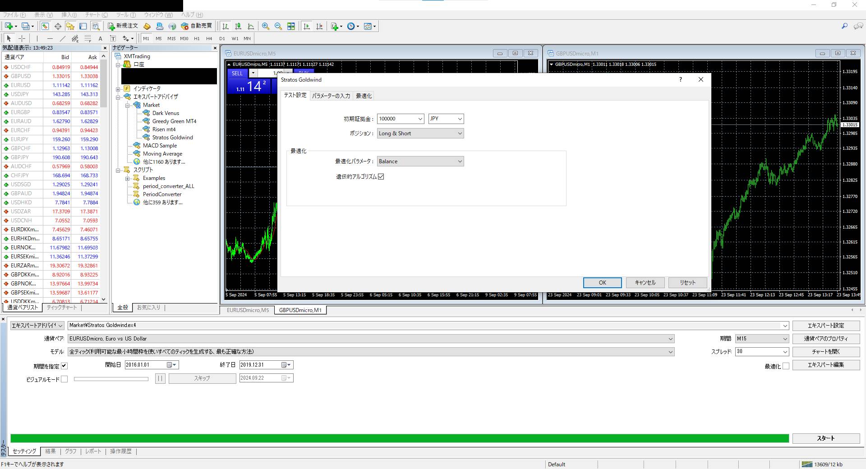The height and width of the screenshot is (469, 866).
Task: Toggle the Data Window crosshair-target icon
Action: [x=58, y=26]
